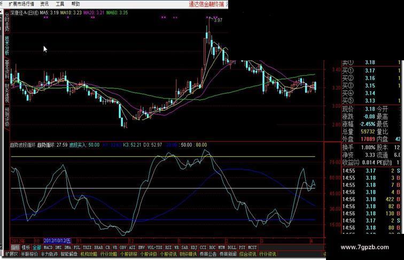Select the 全部 indicator filter
Screen dimensions: 404x260
coord(37,247)
